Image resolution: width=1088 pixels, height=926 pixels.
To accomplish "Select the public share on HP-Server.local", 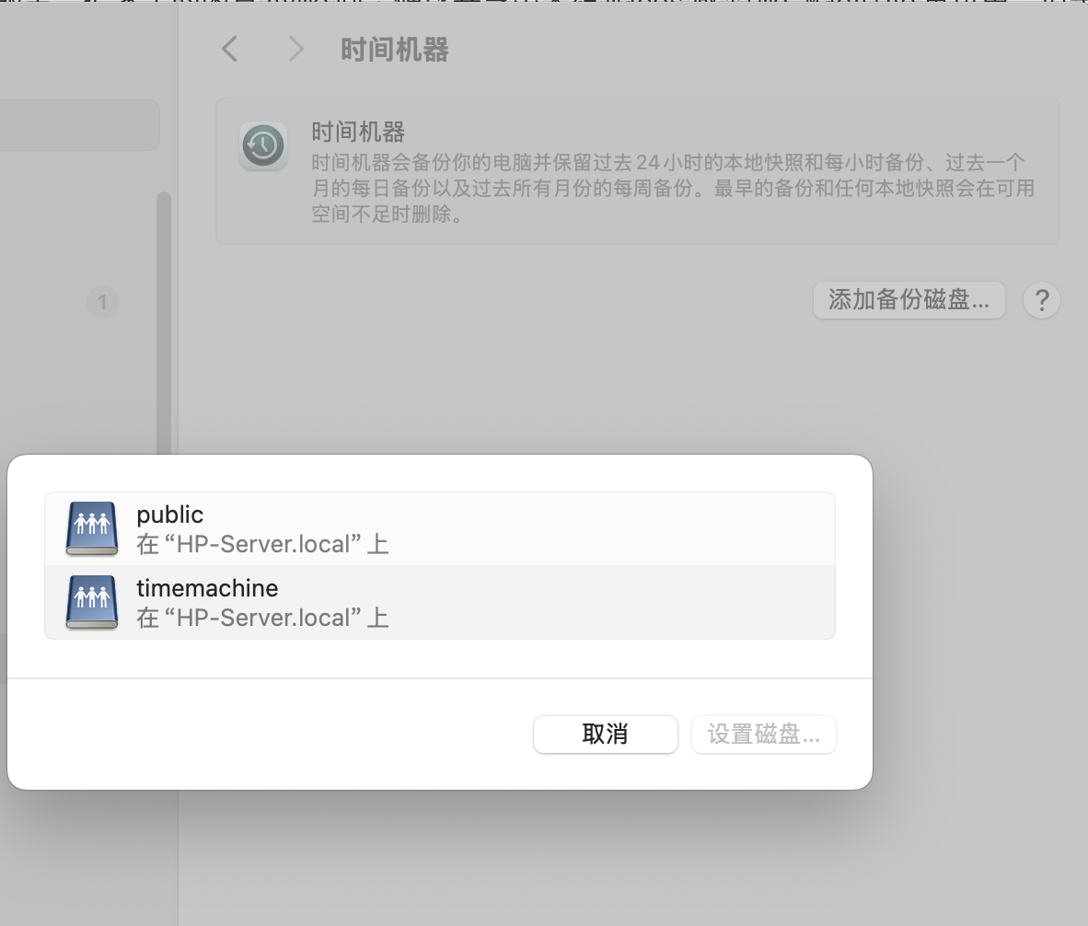I will coord(440,529).
